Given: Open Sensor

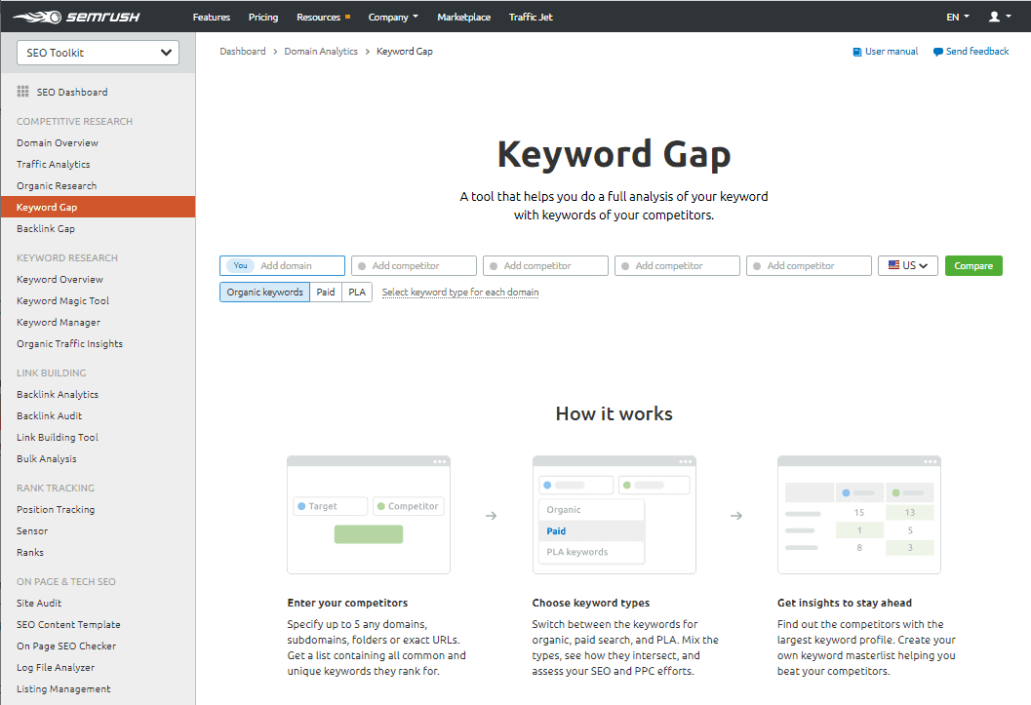Looking at the screenshot, I should [x=32, y=530].
